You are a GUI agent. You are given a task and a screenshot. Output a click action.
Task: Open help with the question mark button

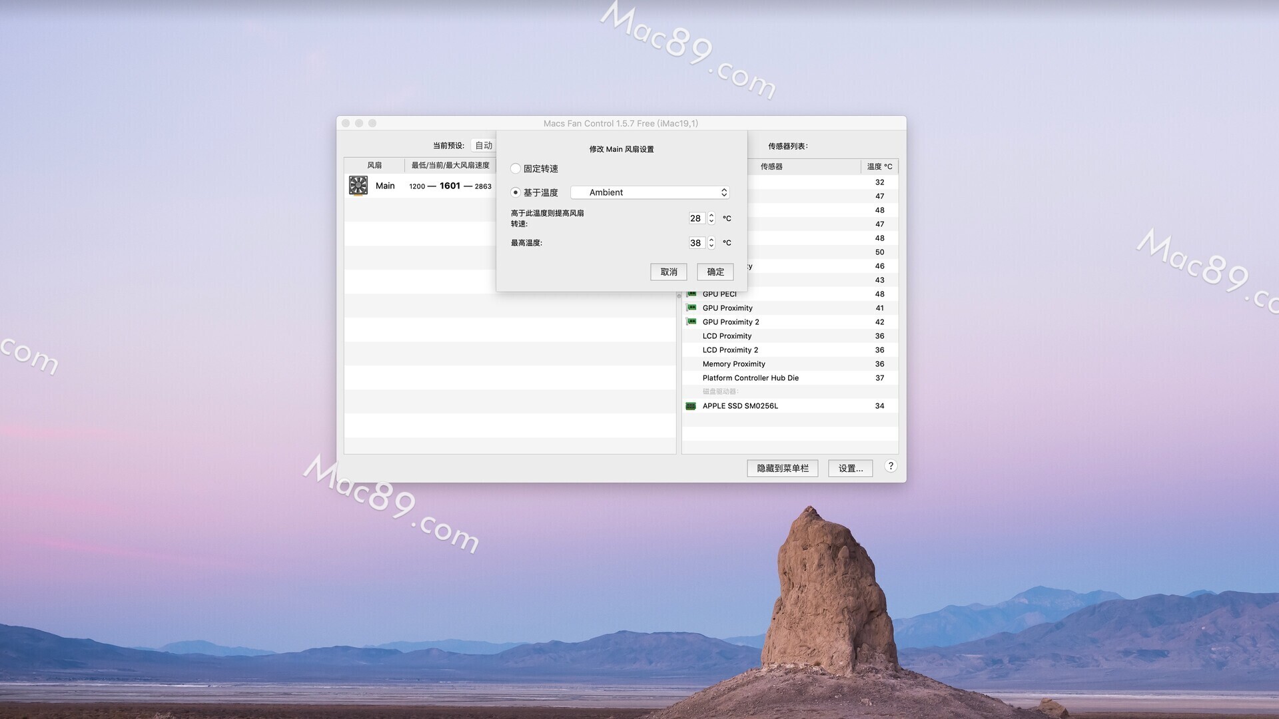(891, 466)
